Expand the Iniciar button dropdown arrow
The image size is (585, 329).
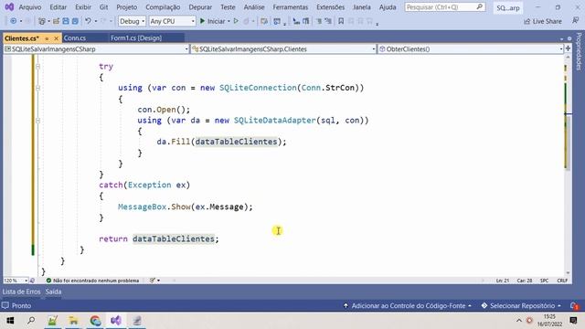click(229, 21)
